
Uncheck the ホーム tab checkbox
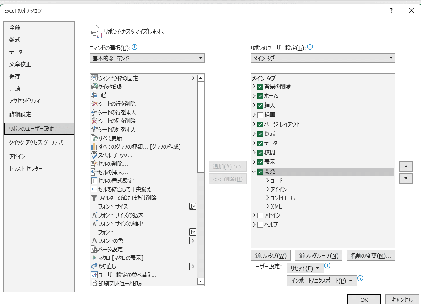point(260,96)
